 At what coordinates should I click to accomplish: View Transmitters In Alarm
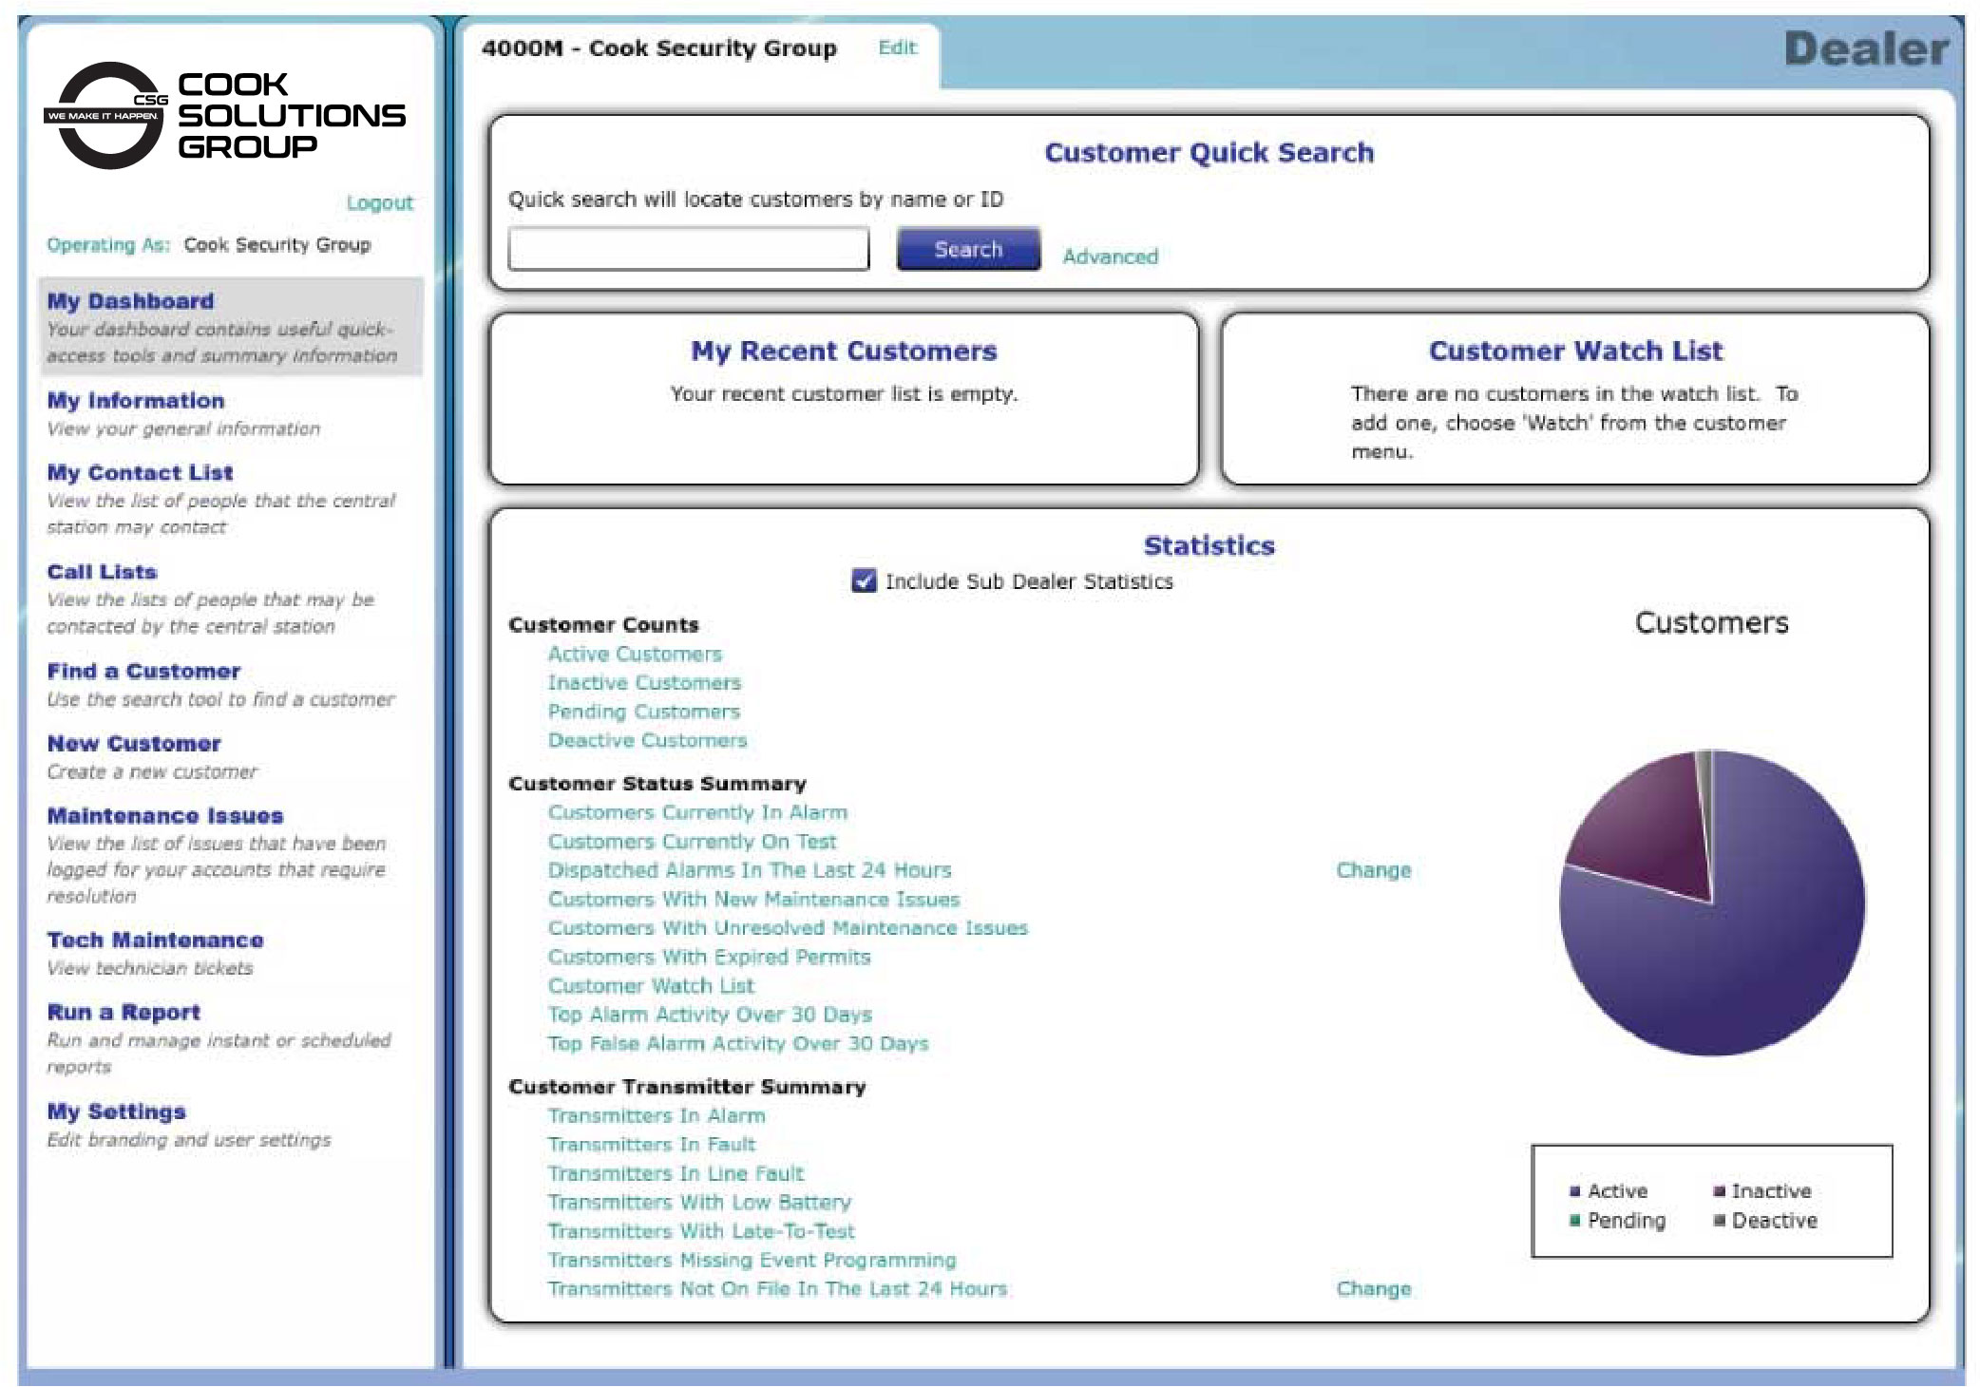tap(657, 1116)
